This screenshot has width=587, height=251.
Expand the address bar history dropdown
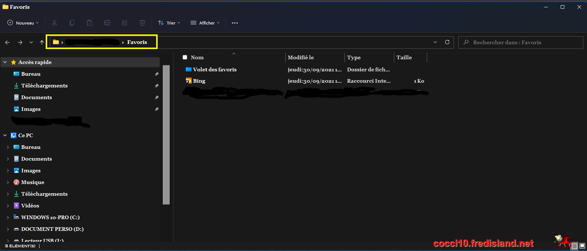click(435, 42)
